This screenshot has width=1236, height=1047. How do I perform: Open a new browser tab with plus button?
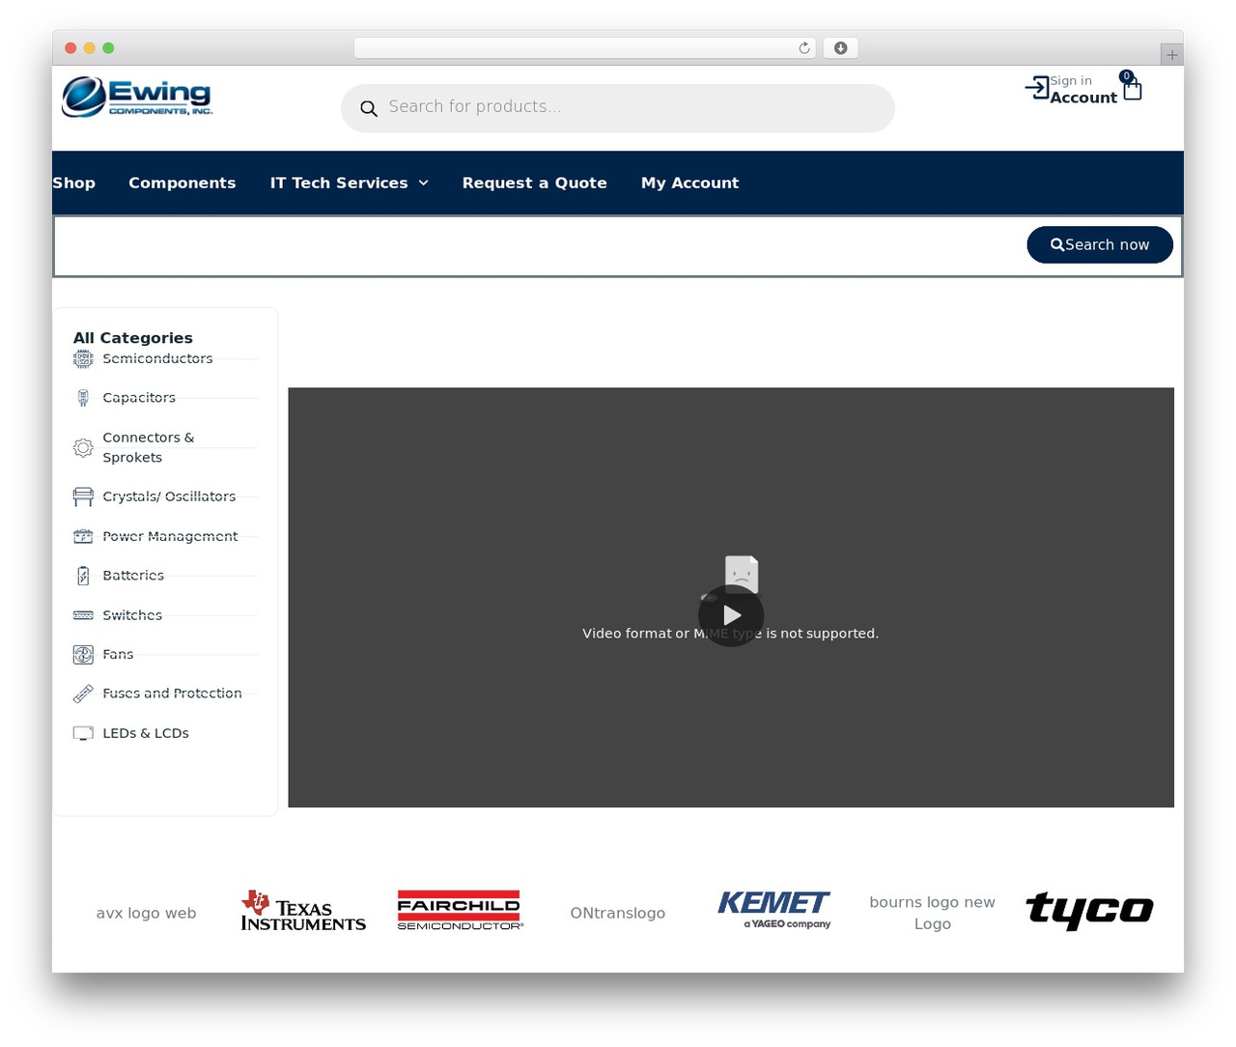(1172, 55)
